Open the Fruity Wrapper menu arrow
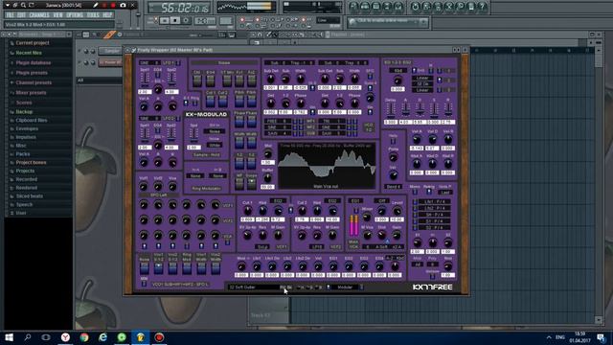Viewport: 613px width, 345px height. tap(128, 50)
